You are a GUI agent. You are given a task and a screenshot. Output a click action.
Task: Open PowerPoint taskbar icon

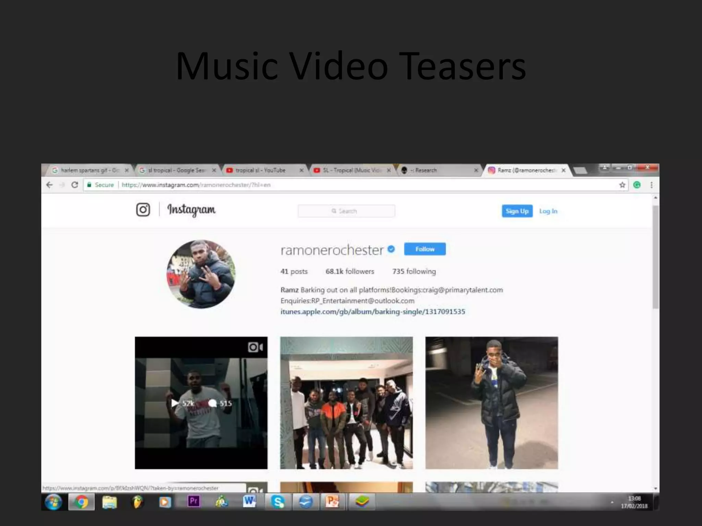tap(332, 502)
